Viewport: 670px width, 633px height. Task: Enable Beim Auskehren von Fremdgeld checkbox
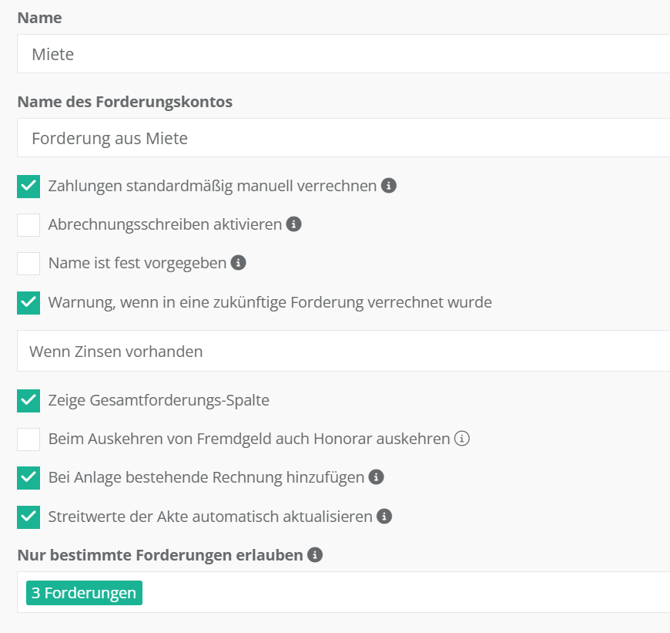28,439
